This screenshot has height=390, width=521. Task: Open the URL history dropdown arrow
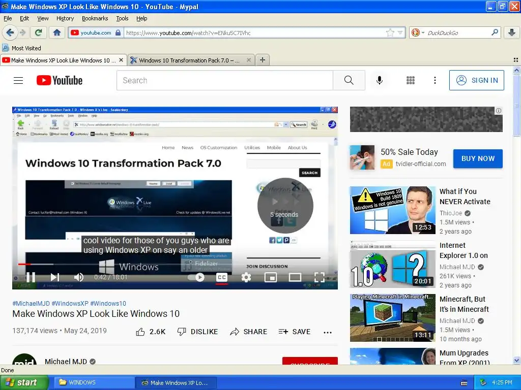coord(400,32)
